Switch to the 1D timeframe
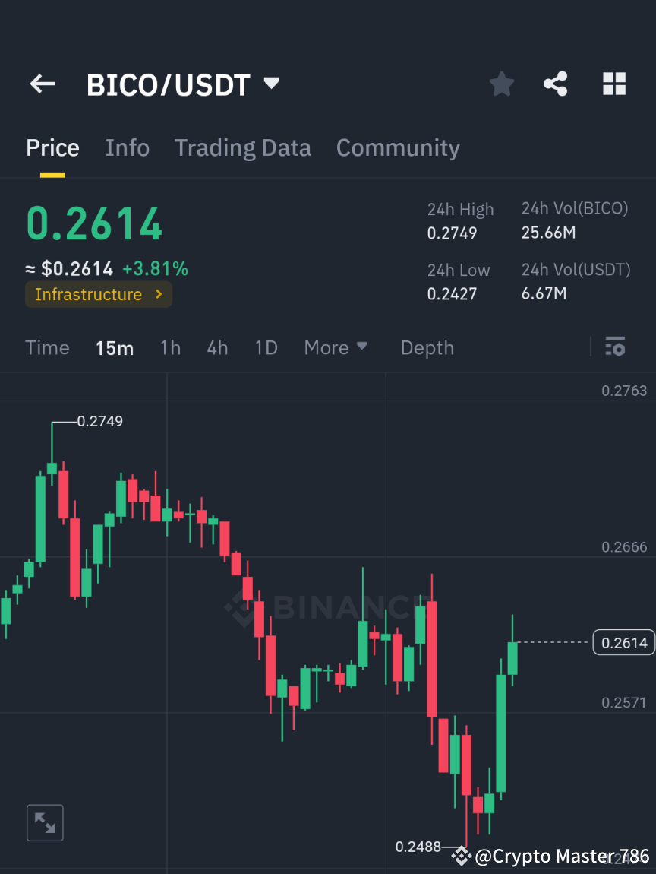The width and height of the screenshot is (656, 874). click(x=266, y=347)
